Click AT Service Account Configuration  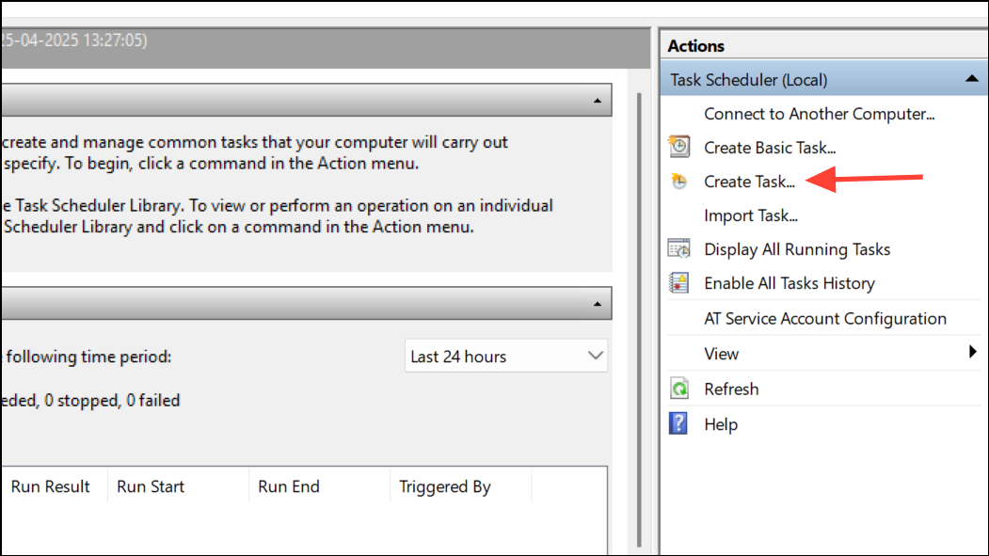(x=825, y=318)
